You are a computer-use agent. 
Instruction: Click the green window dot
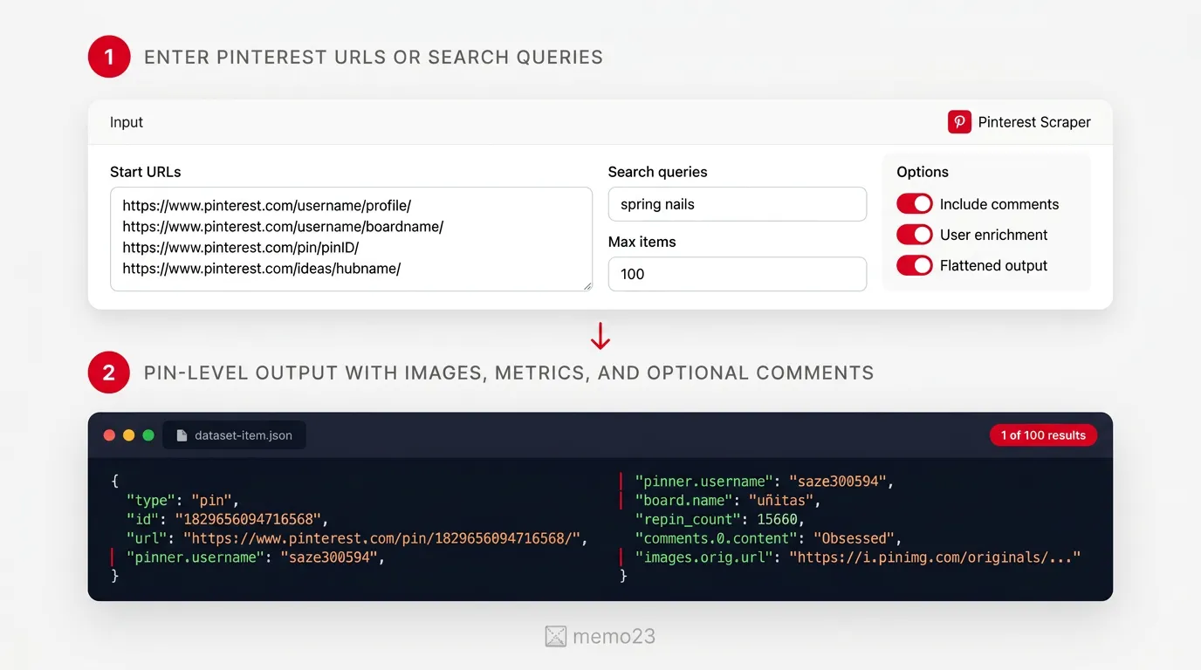point(148,435)
